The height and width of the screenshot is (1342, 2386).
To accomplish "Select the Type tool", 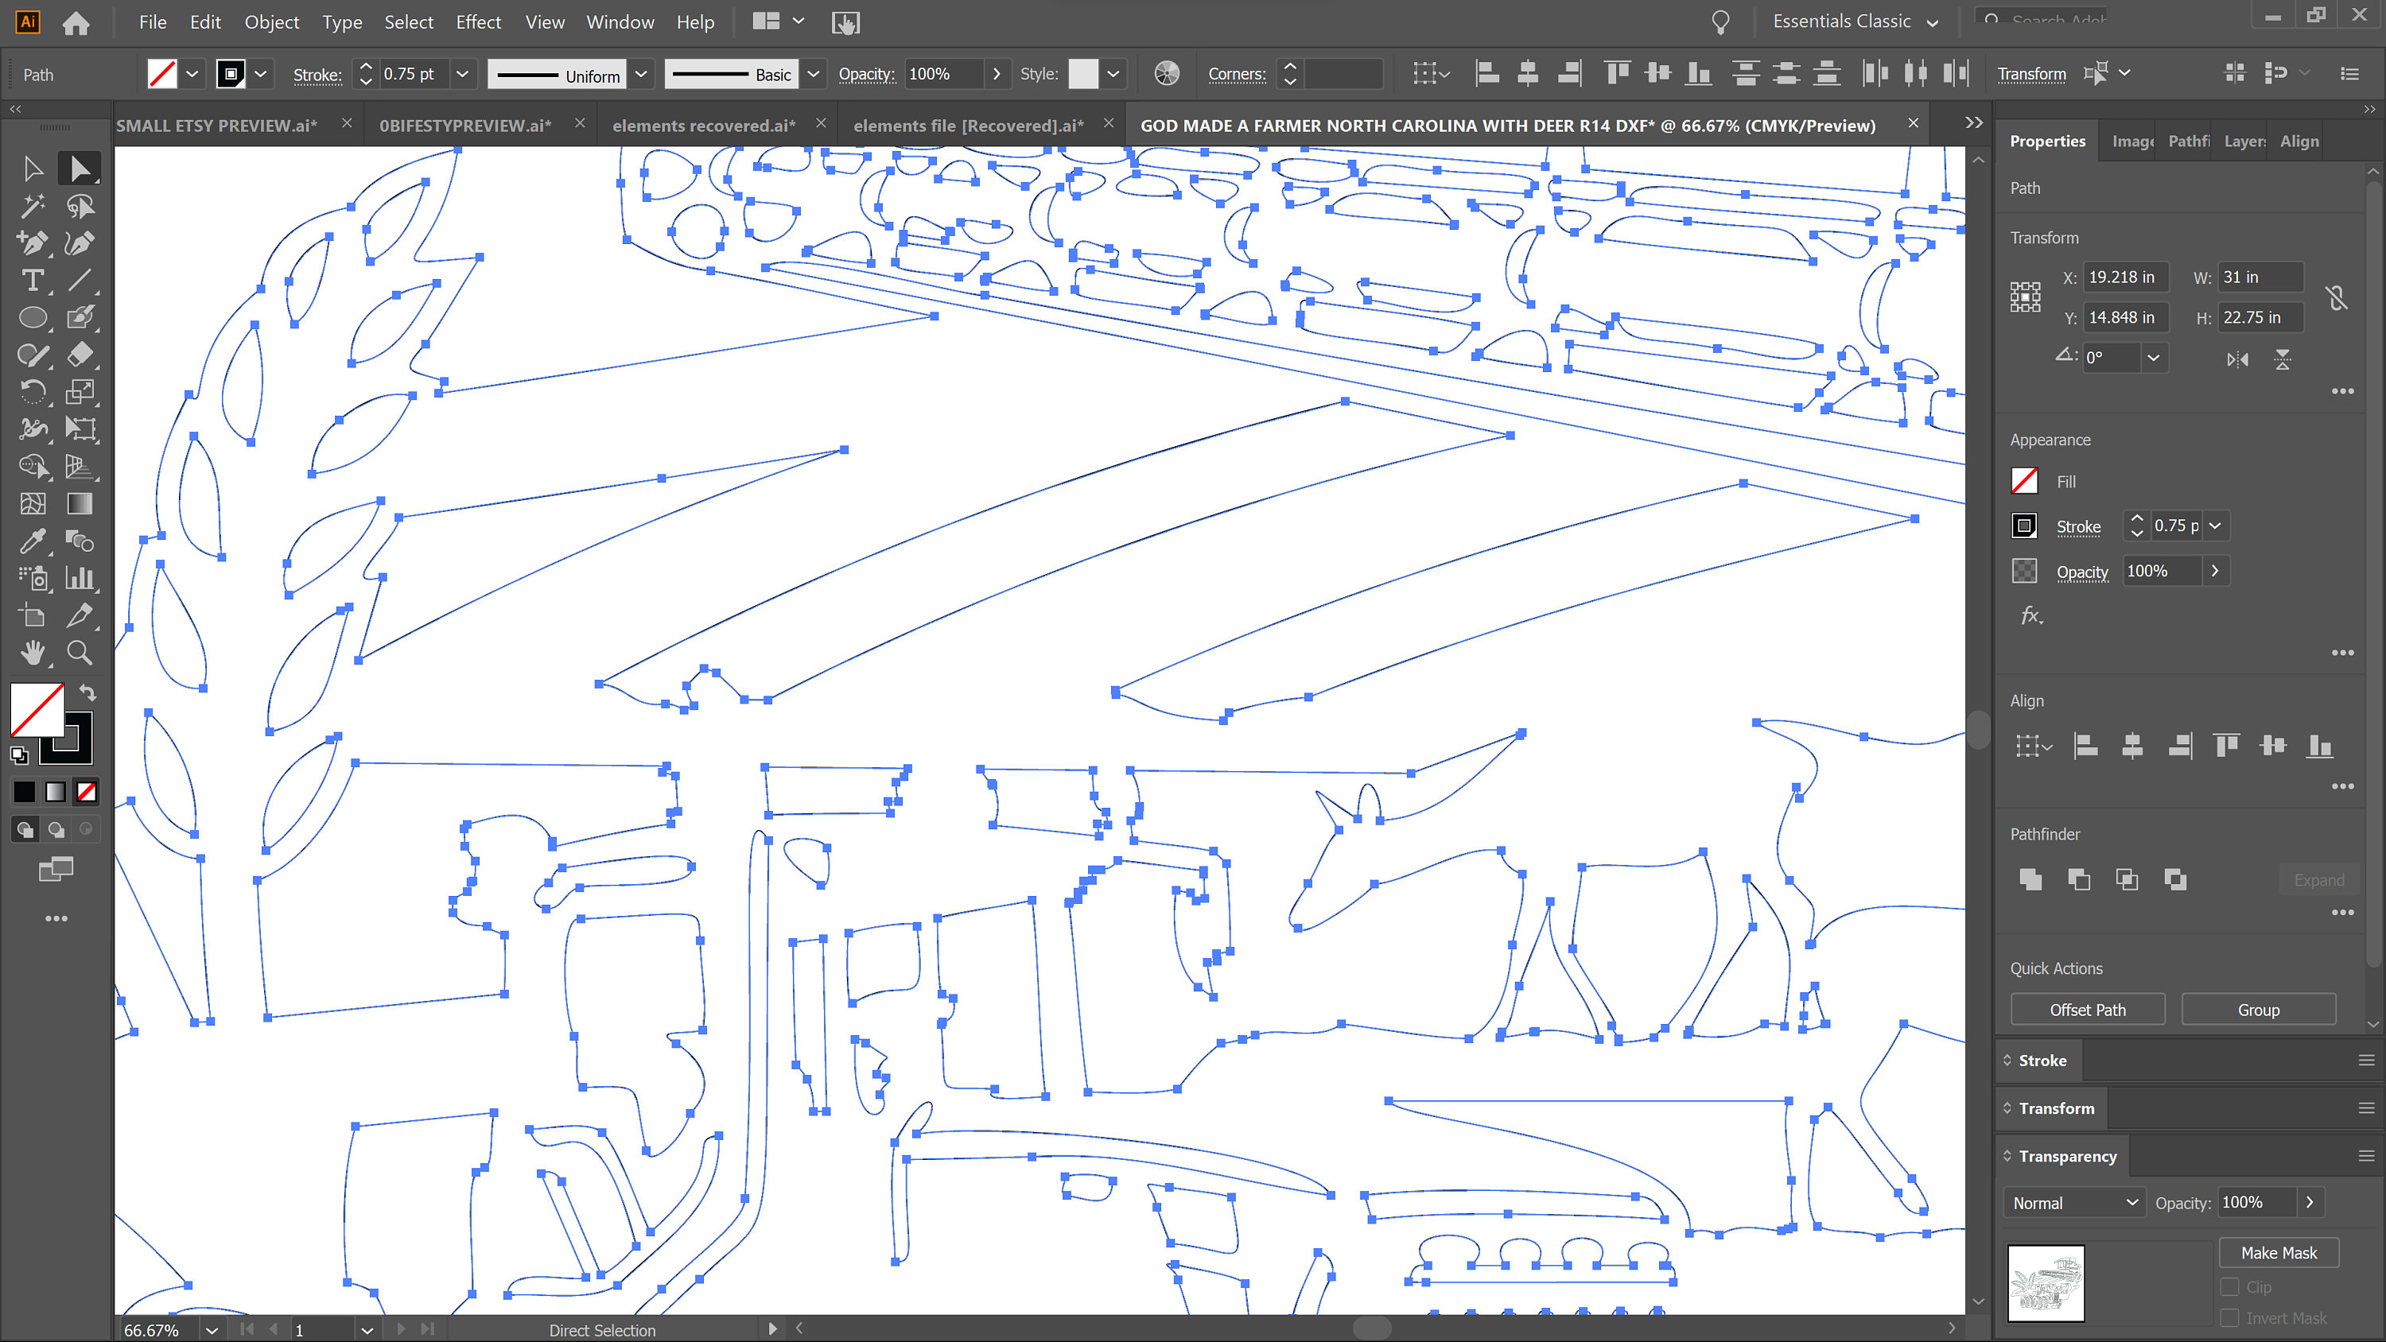I will pos(33,280).
